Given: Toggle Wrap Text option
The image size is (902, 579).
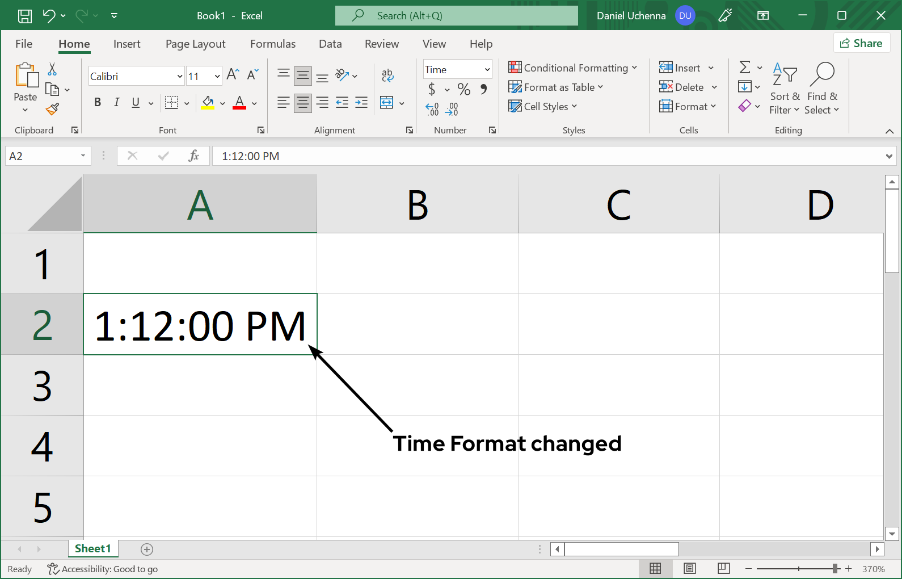Looking at the screenshot, I should click(x=387, y=75).
